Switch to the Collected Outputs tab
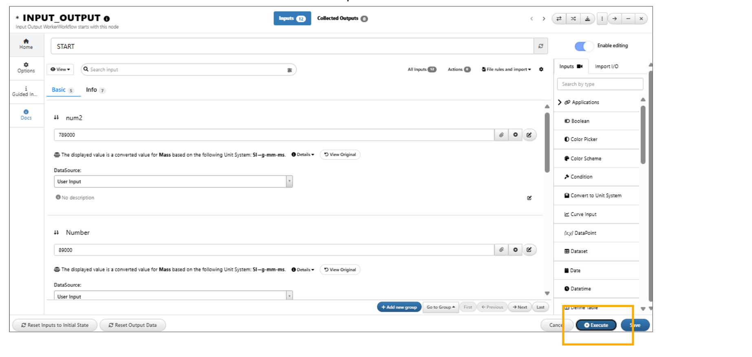 [342, 18]
